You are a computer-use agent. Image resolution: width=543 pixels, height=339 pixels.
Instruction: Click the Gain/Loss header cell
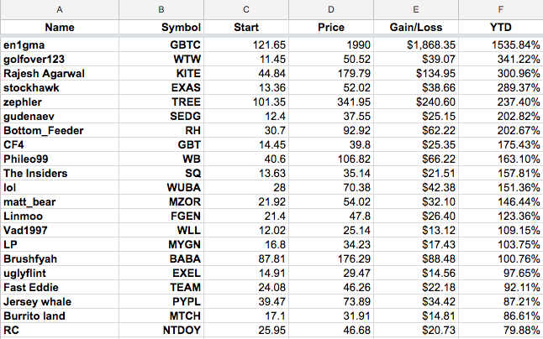tap(416, 27)
